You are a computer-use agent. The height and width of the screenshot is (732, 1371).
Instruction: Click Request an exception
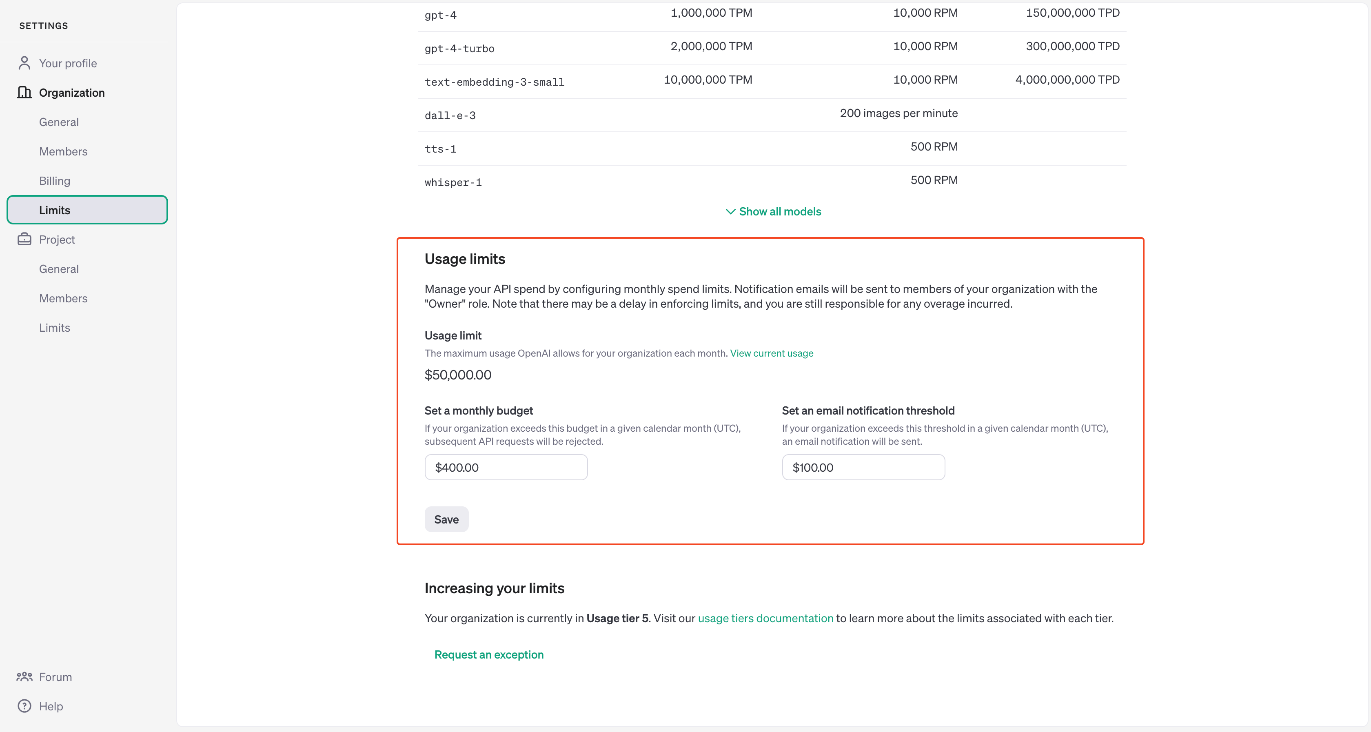[x=488, y=655]
